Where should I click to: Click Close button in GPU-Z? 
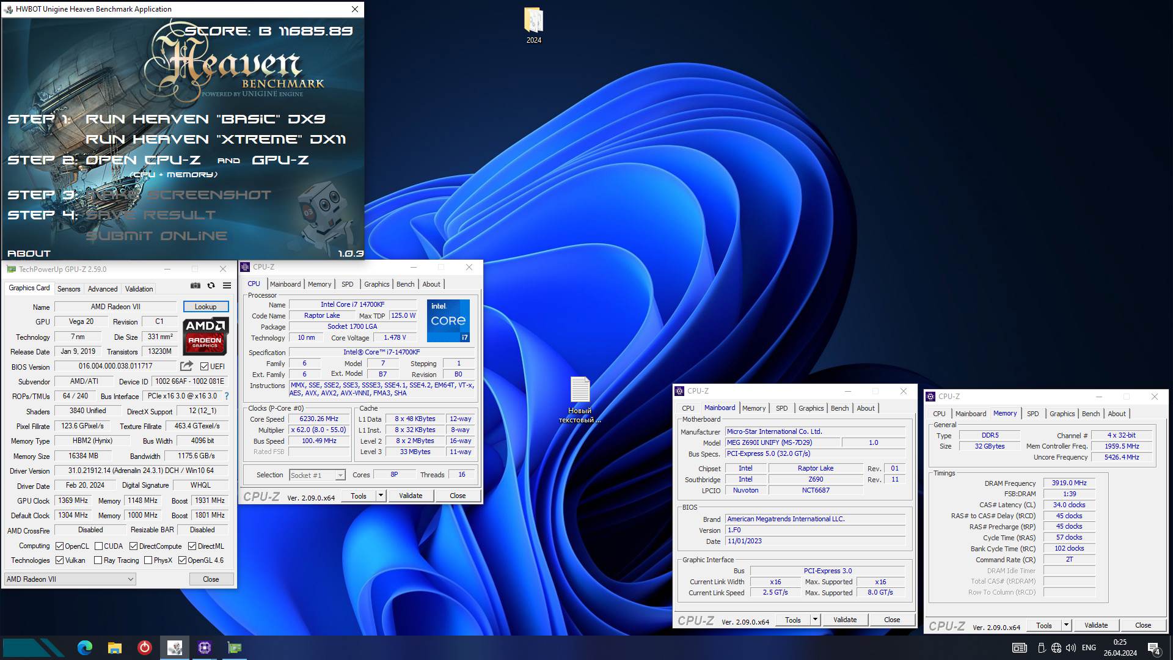[x=211, y=579]
